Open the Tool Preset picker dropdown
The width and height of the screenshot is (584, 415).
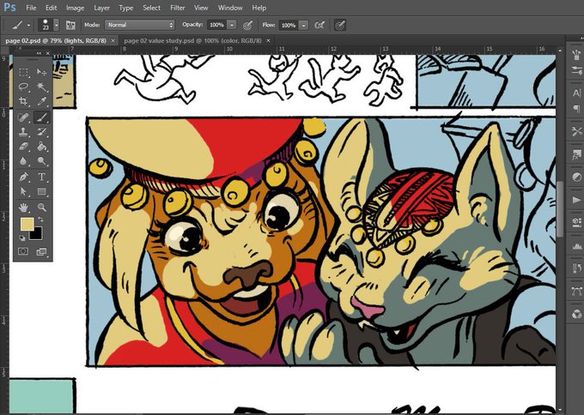(28, 25)
